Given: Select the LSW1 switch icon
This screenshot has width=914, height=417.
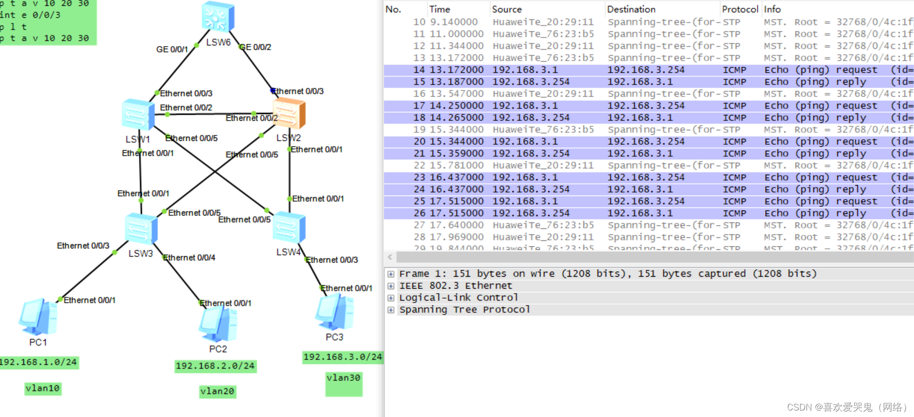Looking at the screenshot, I should [138, 115].
